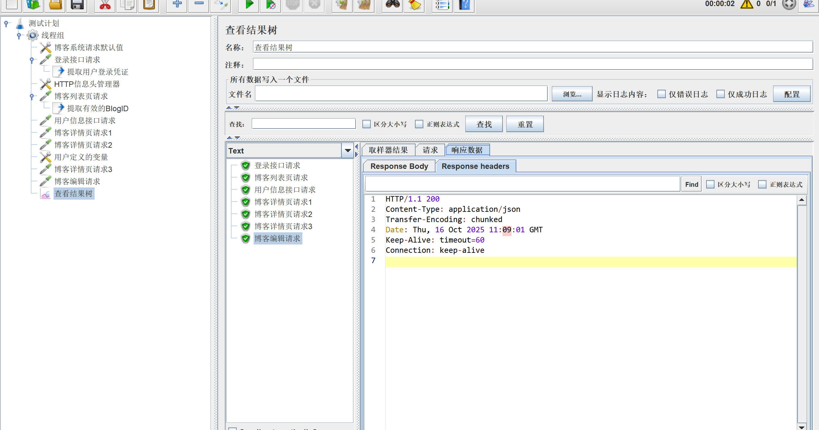Open the 取样器结果 tab
The width and height of the screenshot is (819, 430).
click(x=388, y=150)
